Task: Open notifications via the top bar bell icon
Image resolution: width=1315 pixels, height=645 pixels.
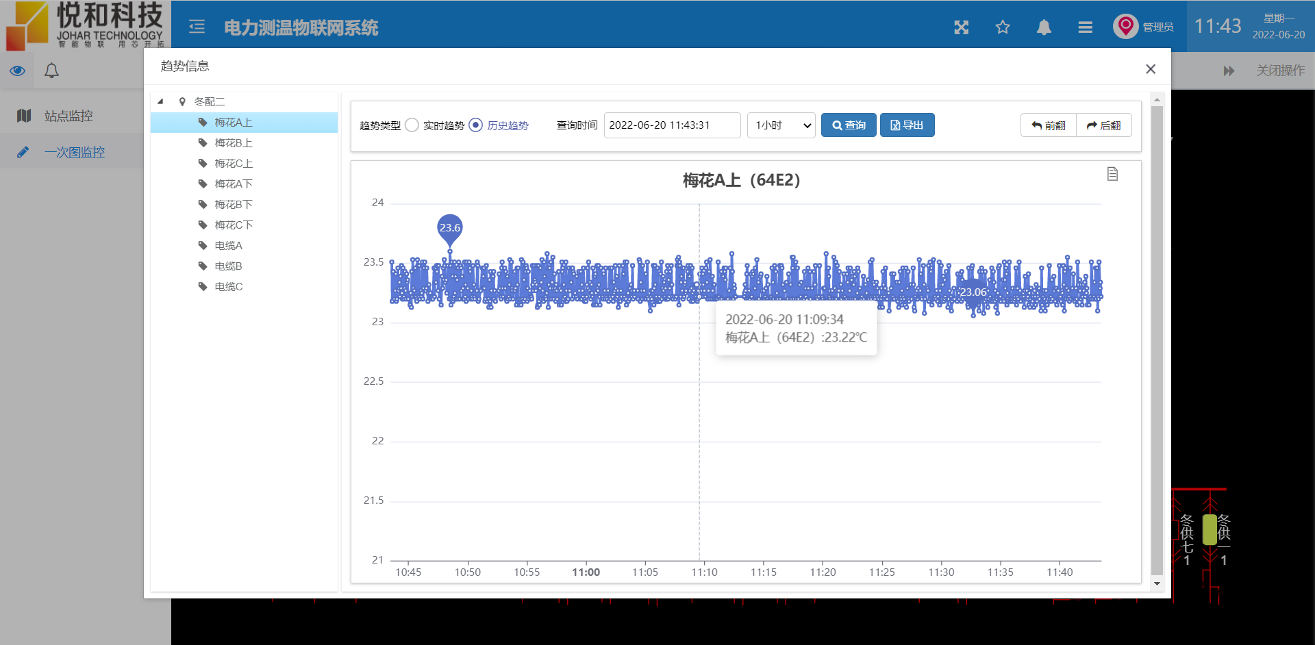Action: tap(1043, 27)
